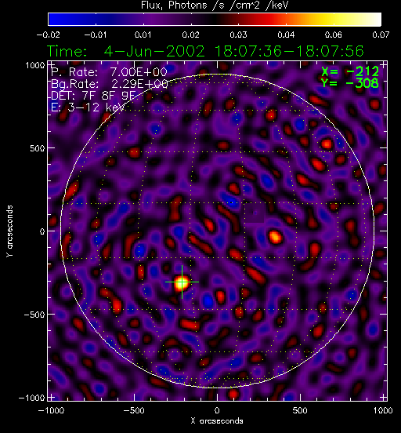Click the Y= -308 coordinate readout
This screenshot has width=401, height=433.
[x=350, y=83]
